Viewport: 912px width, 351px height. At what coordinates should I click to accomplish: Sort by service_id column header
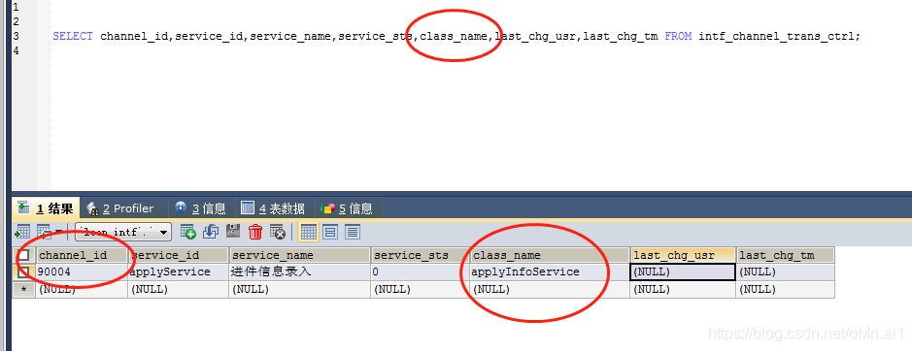[x=179, y=255]
